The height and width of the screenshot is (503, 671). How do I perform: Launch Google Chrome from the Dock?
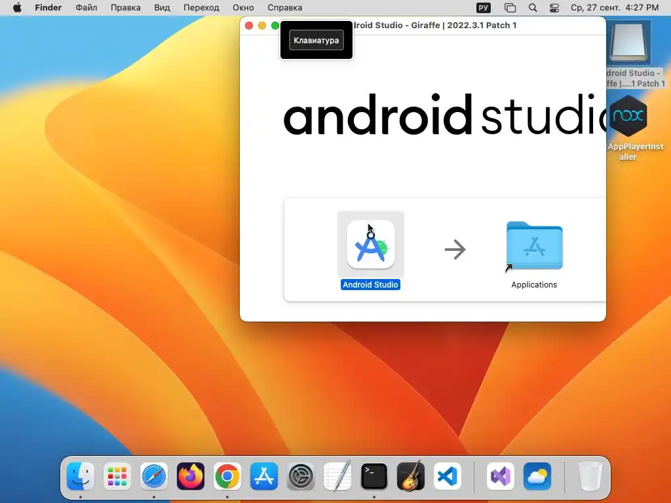click(x=227, y=475)
